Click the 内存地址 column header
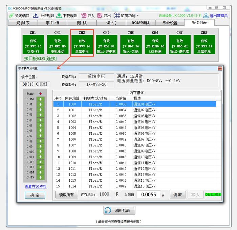 coord(72,98)
